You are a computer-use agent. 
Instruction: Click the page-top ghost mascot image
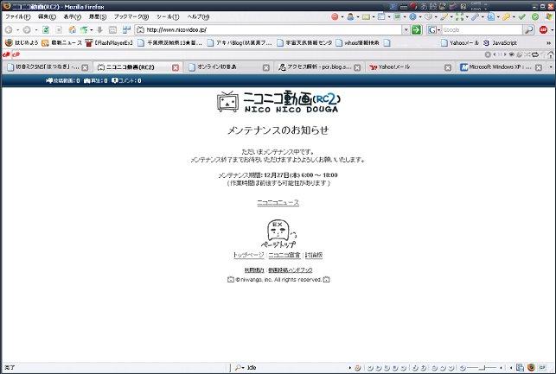tap(278, 234)
